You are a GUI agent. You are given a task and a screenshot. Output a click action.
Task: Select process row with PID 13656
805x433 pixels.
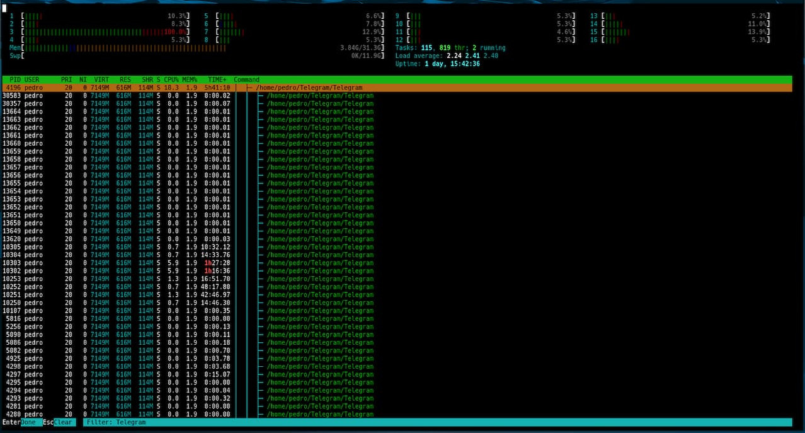tap(397, 175)
